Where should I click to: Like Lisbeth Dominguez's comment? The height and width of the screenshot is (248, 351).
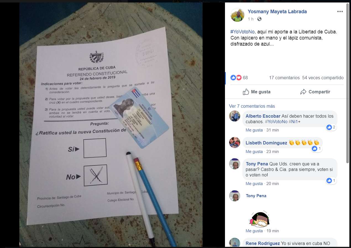[254, 152]
